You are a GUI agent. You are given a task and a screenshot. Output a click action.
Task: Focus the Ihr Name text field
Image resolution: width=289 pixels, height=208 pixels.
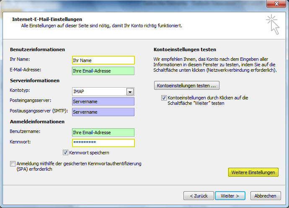(x=103, y=60)
